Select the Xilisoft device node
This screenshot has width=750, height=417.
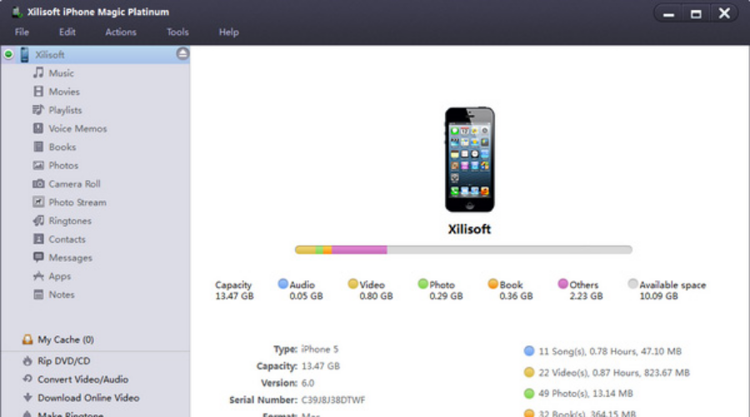click(x=96, y=54)
